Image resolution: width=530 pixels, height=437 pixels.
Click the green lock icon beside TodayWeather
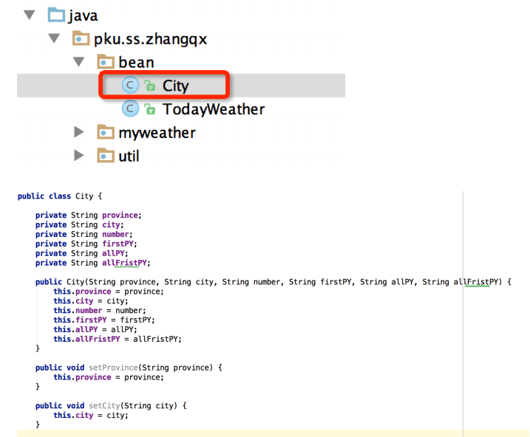pos(150,110)
